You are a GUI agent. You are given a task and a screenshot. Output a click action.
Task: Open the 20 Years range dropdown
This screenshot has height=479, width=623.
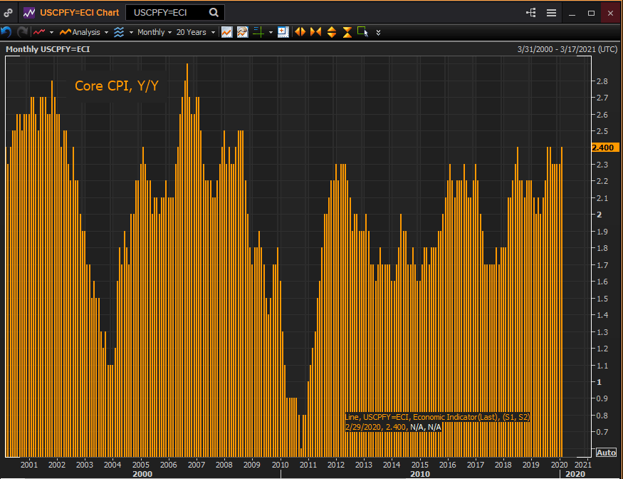point(195,32)
